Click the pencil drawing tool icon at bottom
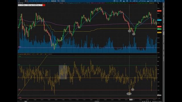The height and width of the screenshot is (102, 182). coord(150,101)
